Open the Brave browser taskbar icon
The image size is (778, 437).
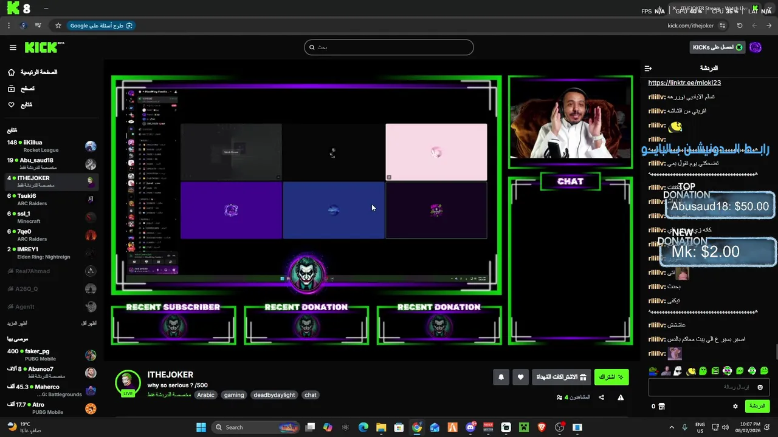(542, 427)
